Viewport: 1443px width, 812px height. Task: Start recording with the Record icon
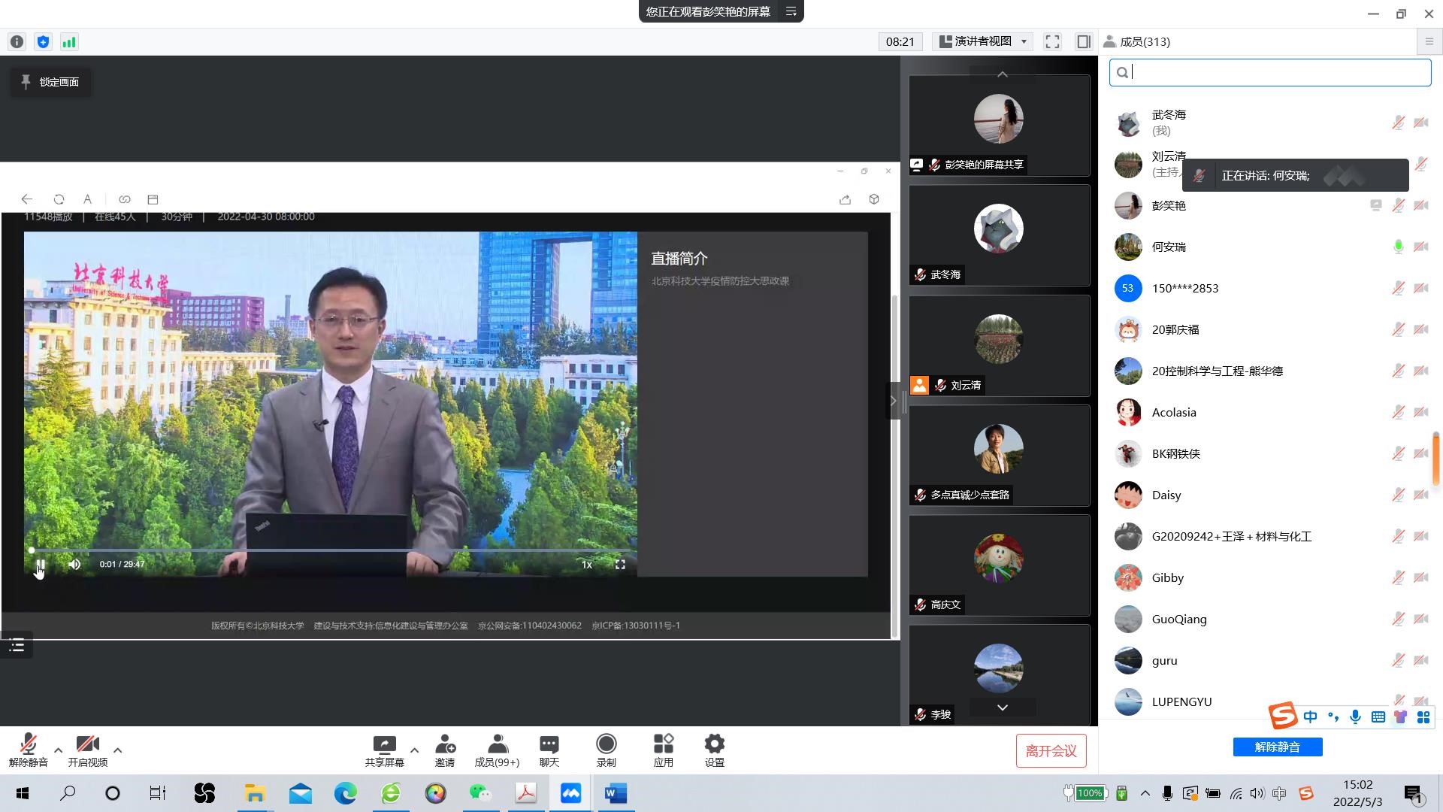(606, 745)
